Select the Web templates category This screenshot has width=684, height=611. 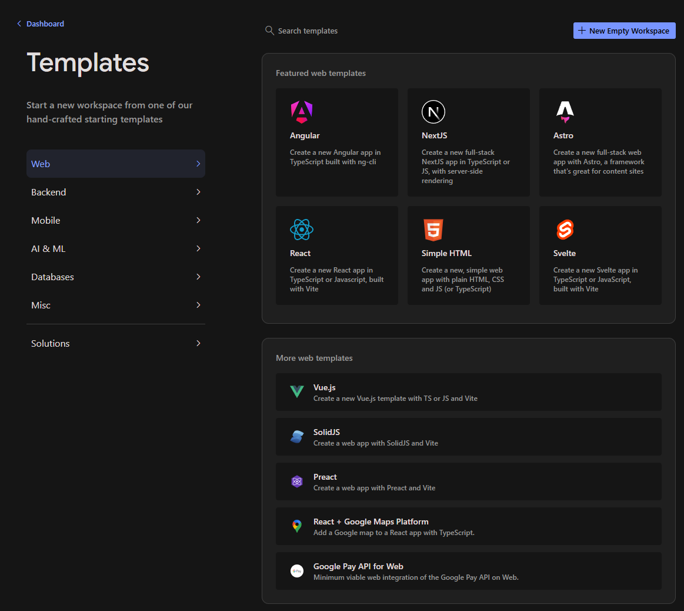pyautogui.click(x=116, y=164)
